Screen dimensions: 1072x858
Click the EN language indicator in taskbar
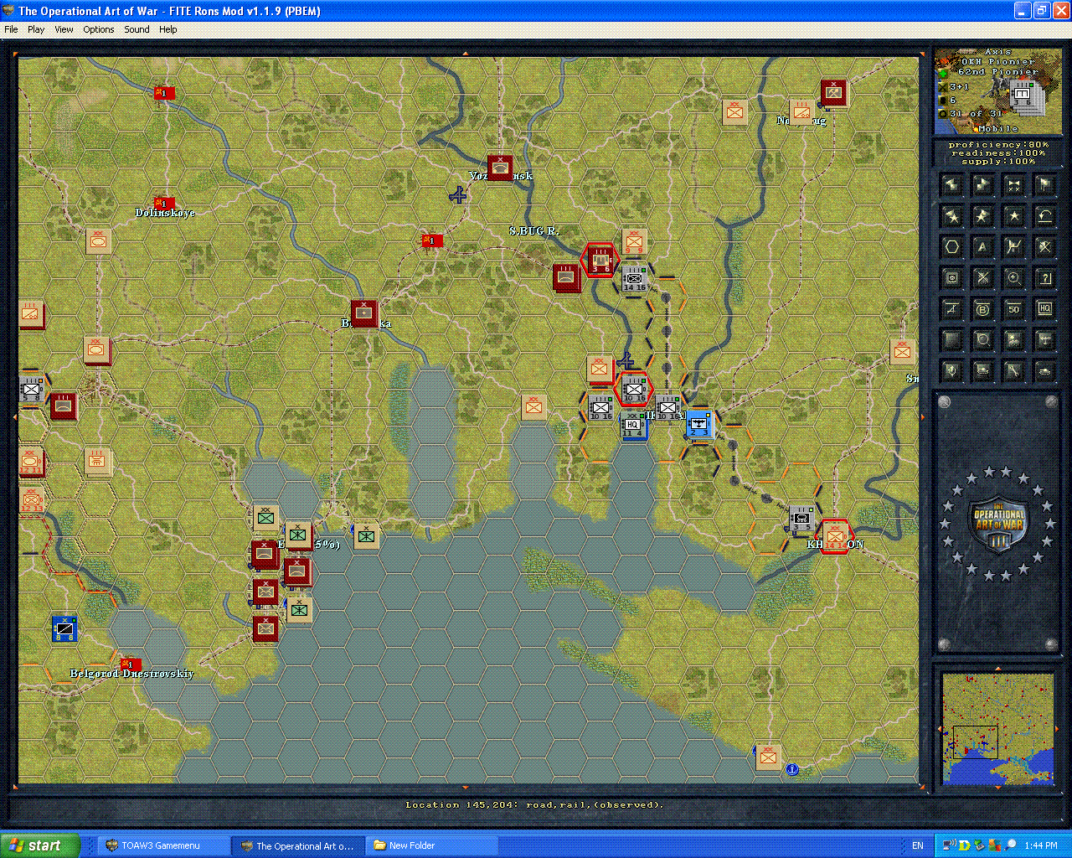pyautogui.click(x=918, y=845)
